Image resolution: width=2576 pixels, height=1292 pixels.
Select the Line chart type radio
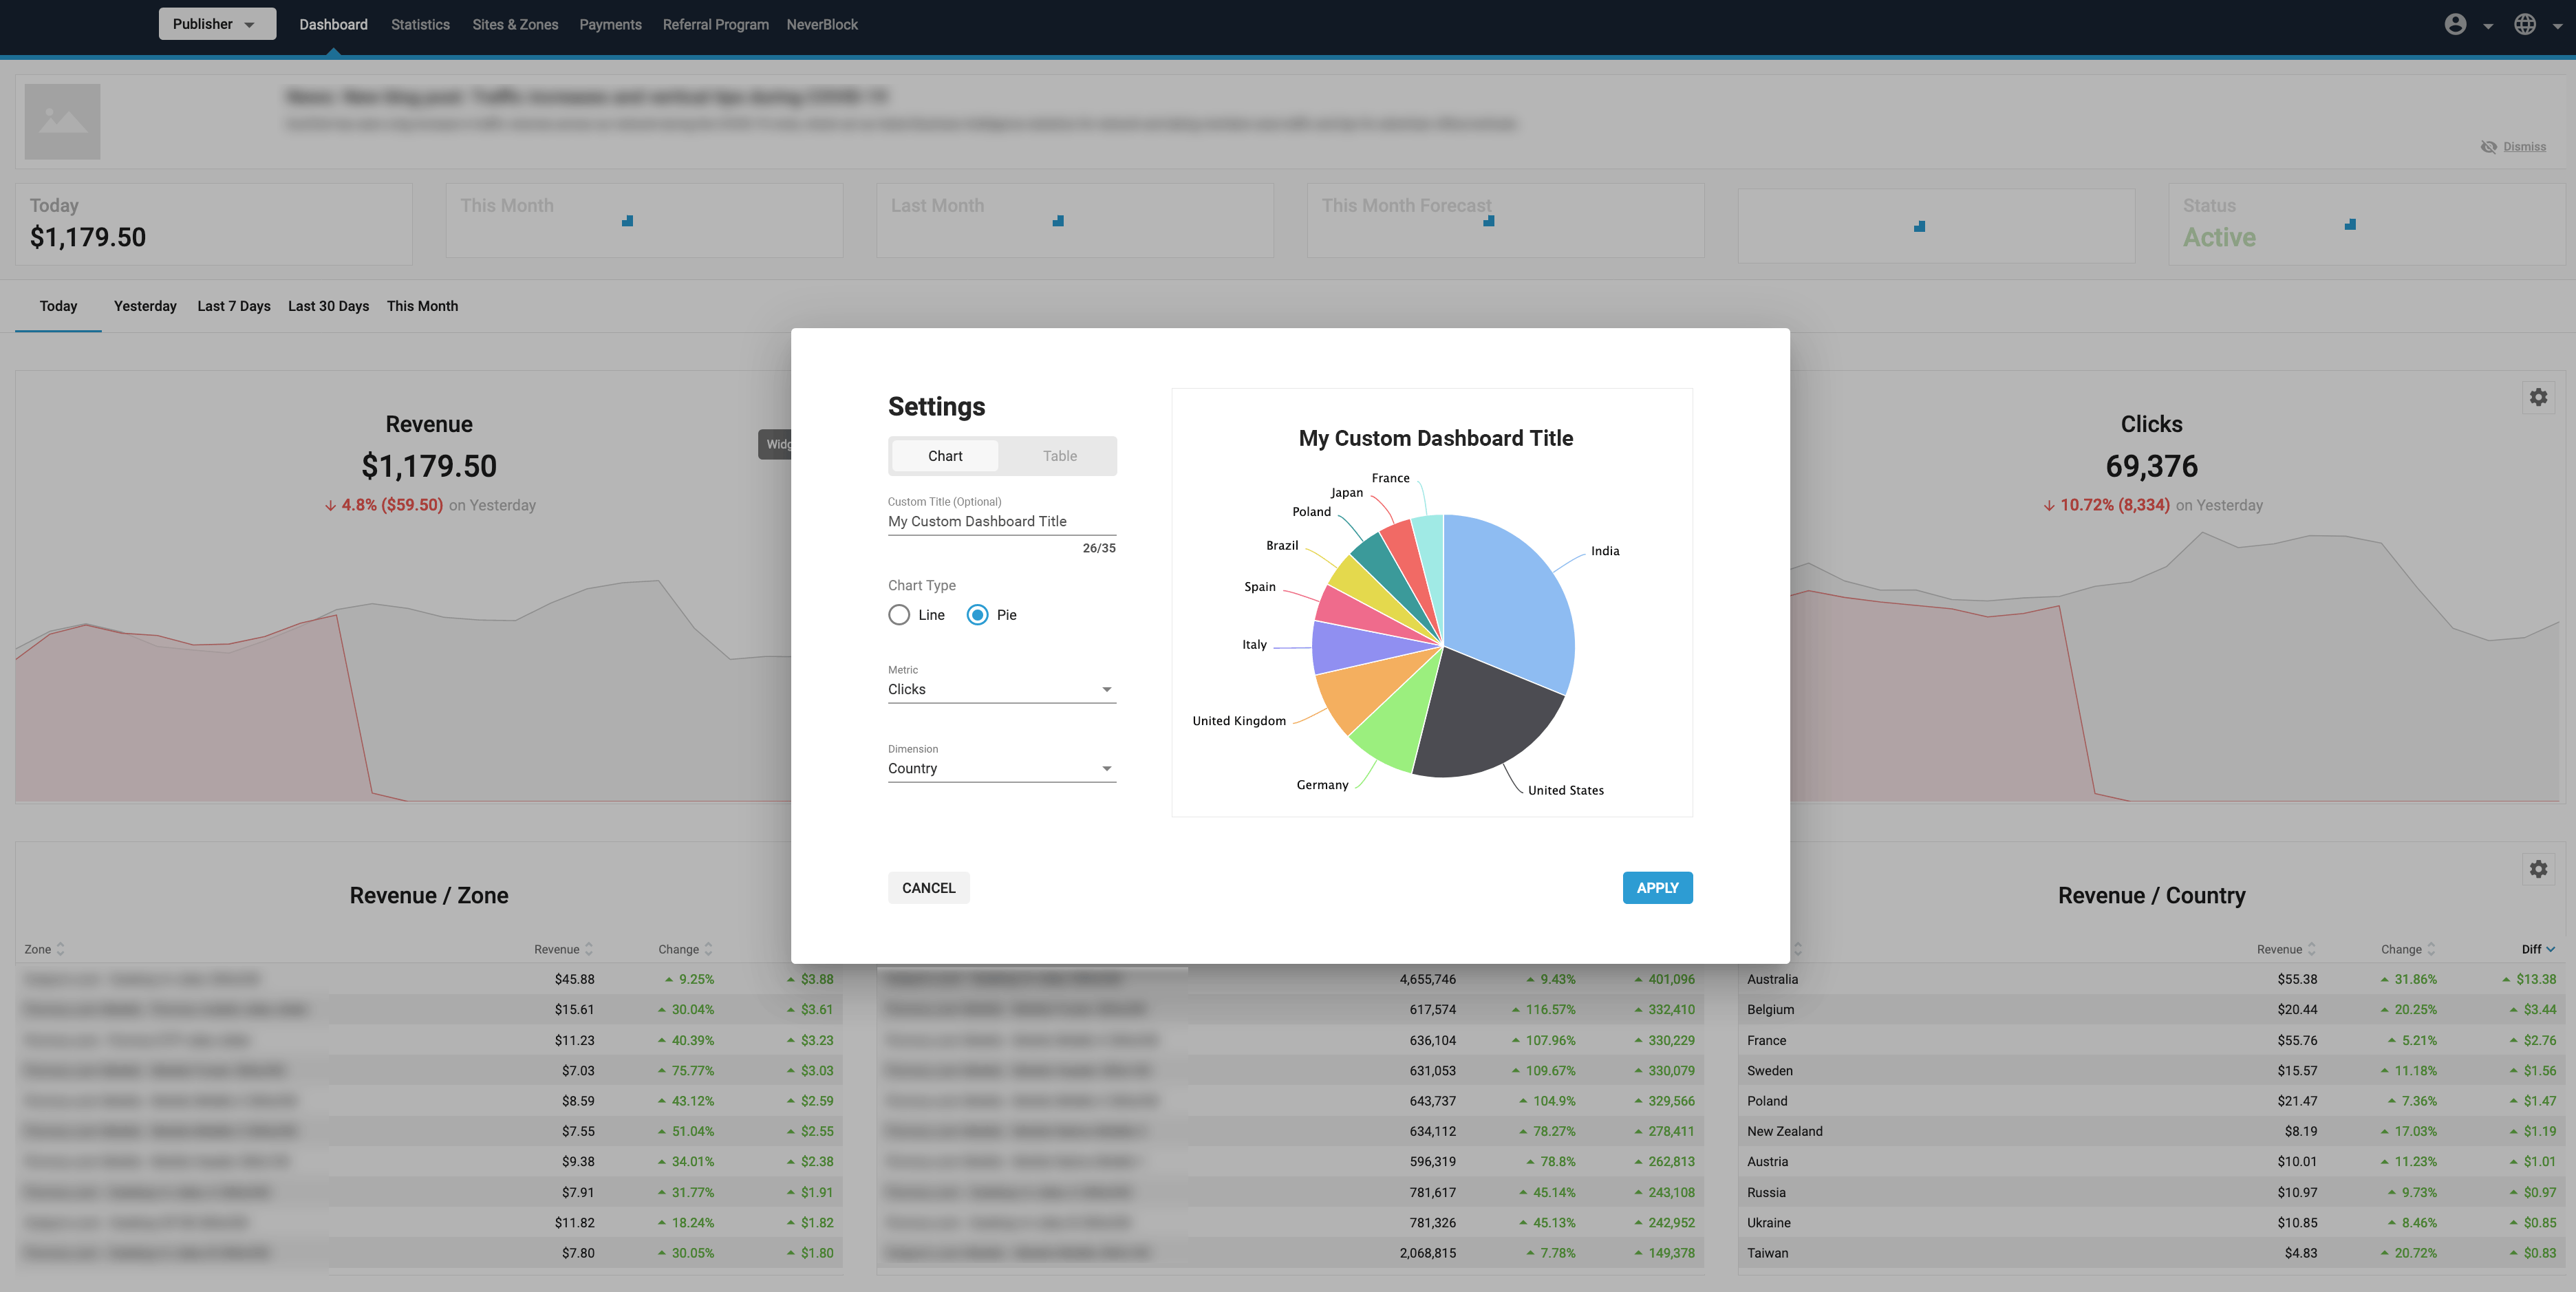pyautogui.click(x=899, y=615)
